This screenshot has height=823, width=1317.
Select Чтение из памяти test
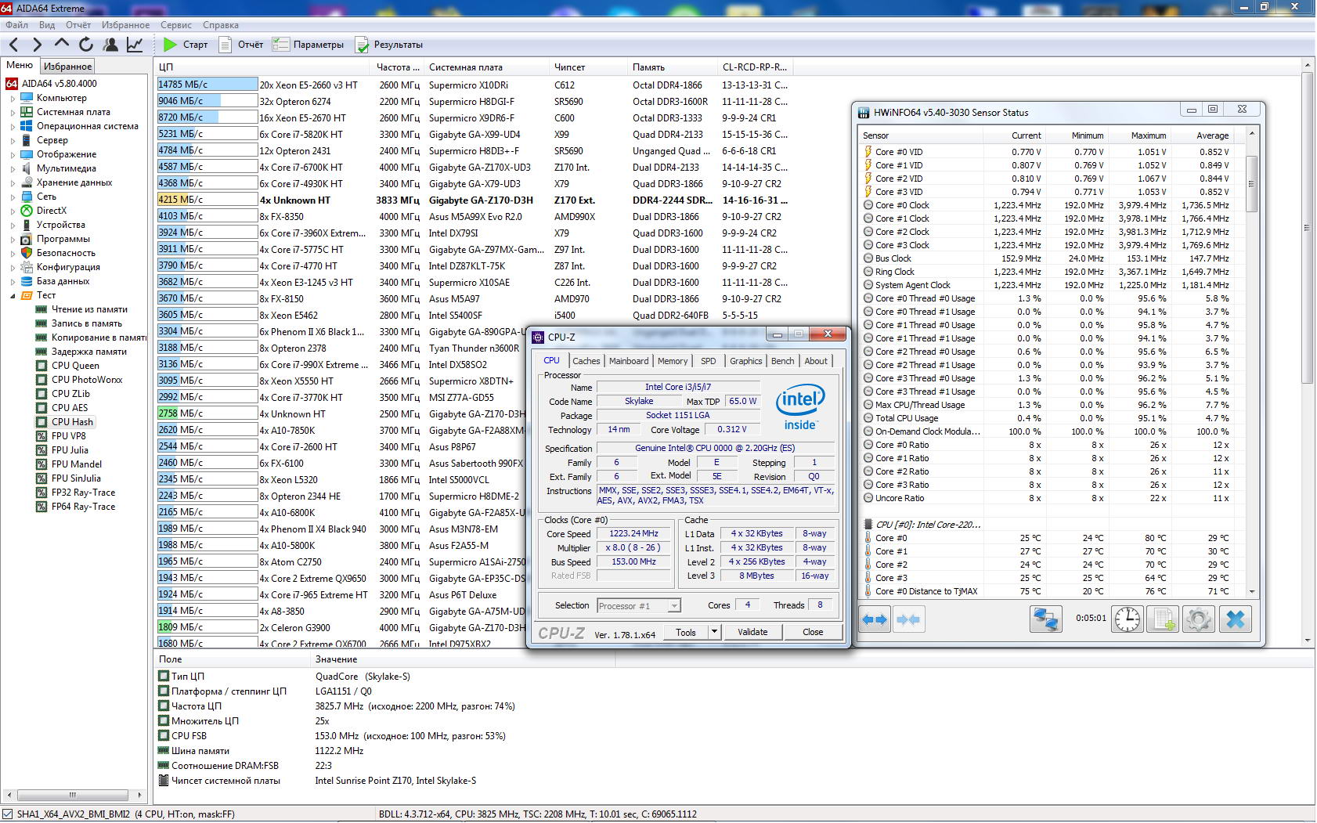89,309
